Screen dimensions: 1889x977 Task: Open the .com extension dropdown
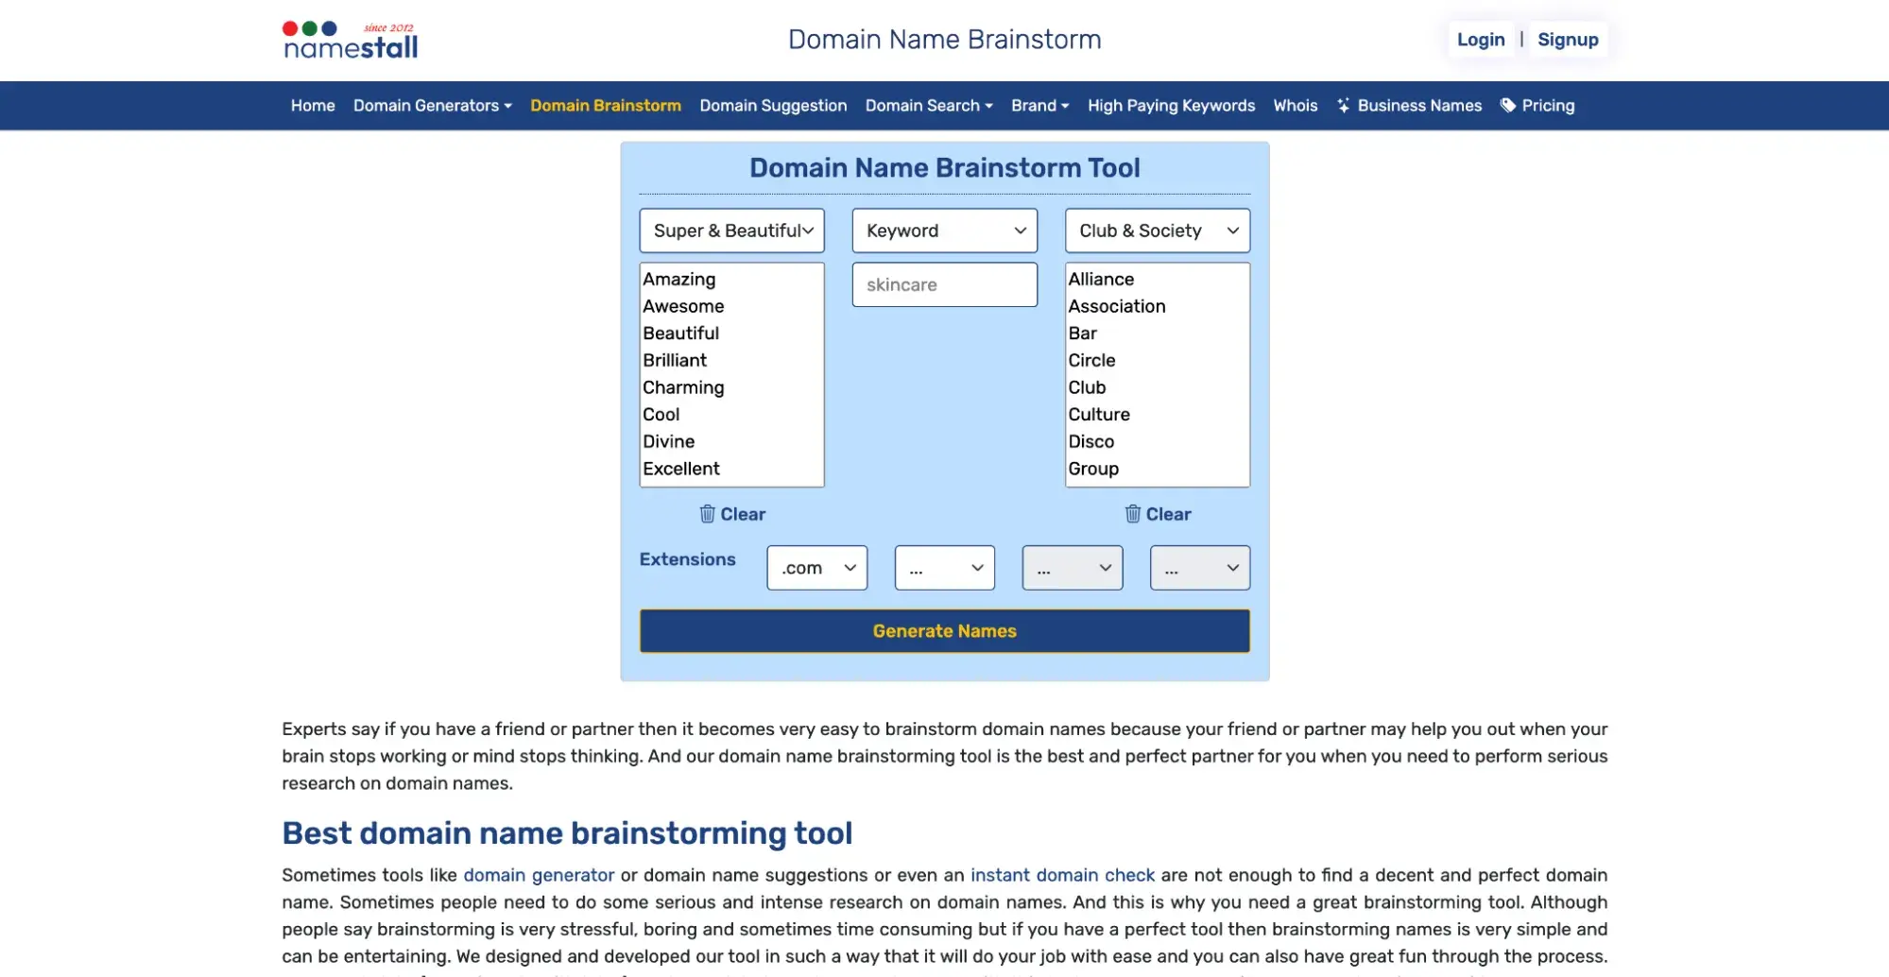816,568
